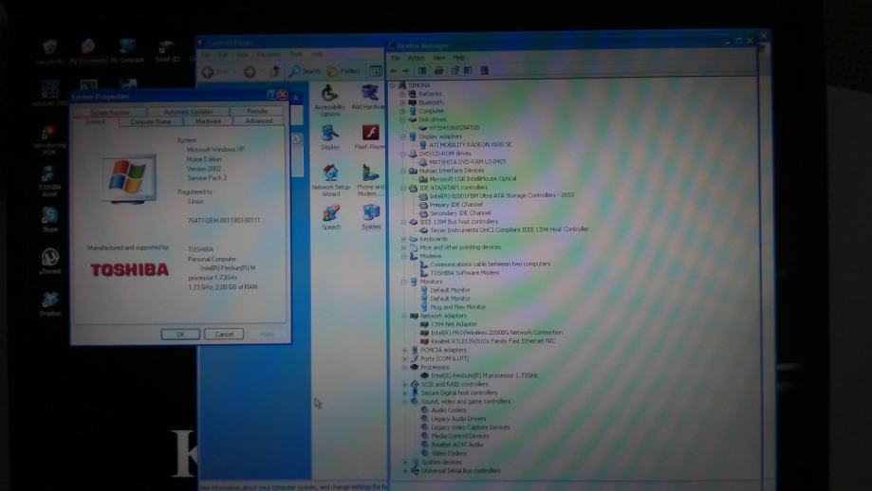872x491 pixels.
Task: Open My Documents desktop icon
Action: (x=88, y=51)
